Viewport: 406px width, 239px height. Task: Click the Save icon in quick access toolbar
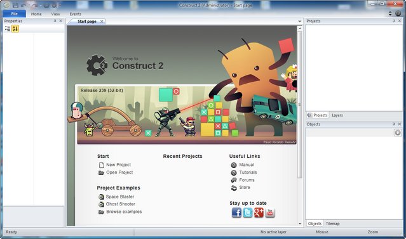15,5
